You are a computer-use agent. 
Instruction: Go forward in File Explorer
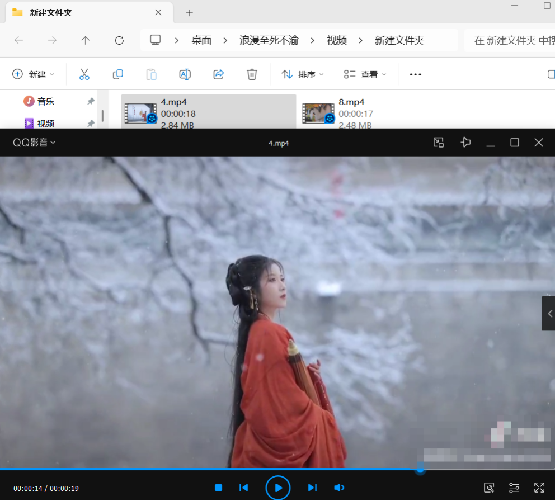click(x=52, y=40)
